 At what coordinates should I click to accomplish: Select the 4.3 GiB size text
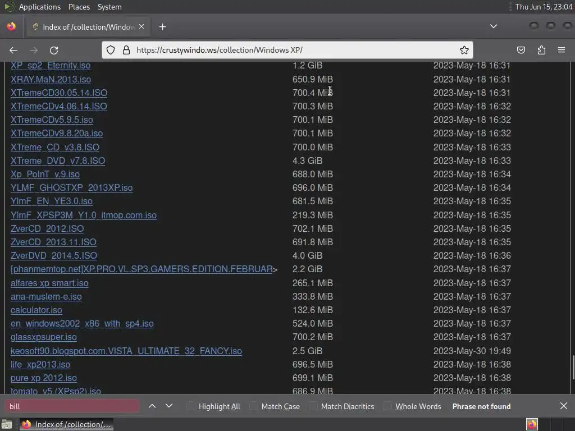pyautogui.click(x=307, y=161)
